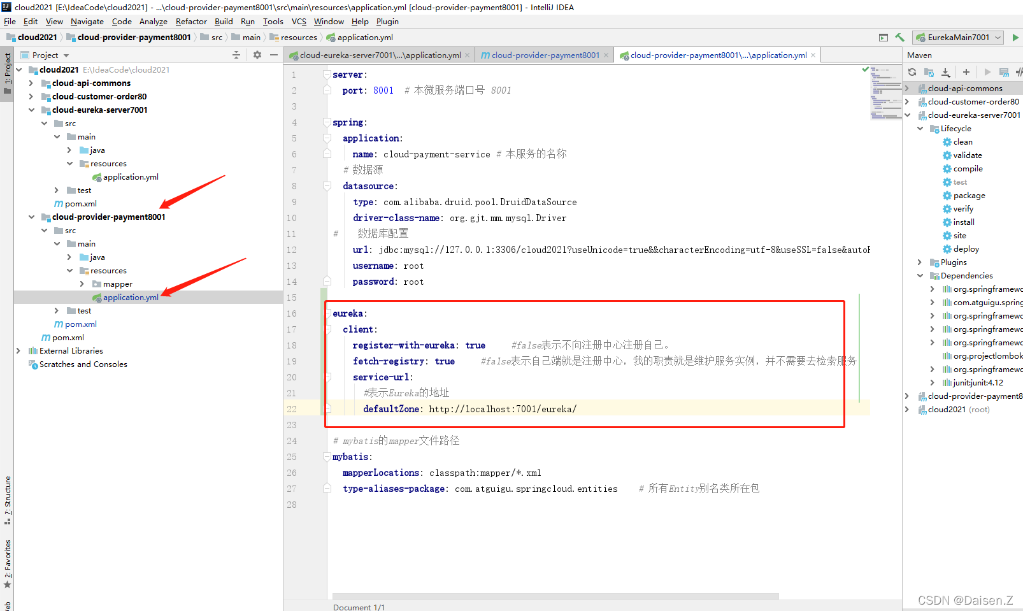Screen dimensions: 1023x611
Task: Select the Maven verify goal
Action: click(x=963, y=209)
